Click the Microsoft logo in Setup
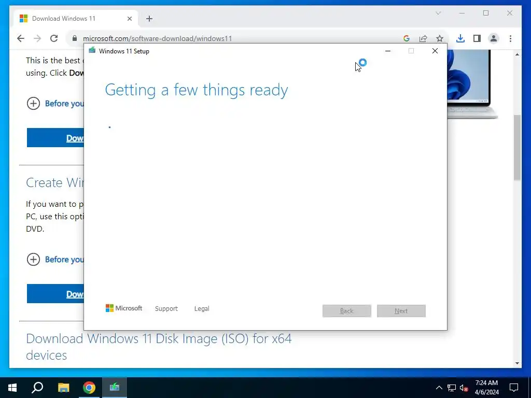 124,308
